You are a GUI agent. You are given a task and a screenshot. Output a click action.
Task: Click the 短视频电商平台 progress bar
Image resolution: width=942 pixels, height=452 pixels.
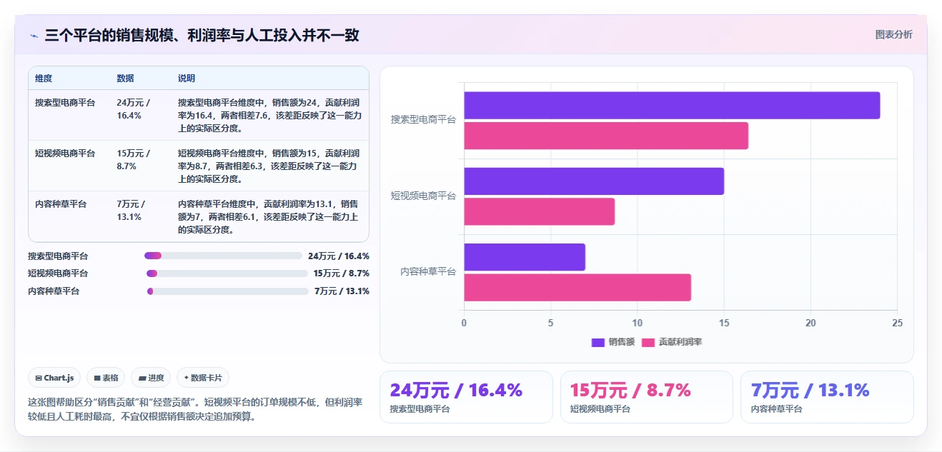(227, 273)
